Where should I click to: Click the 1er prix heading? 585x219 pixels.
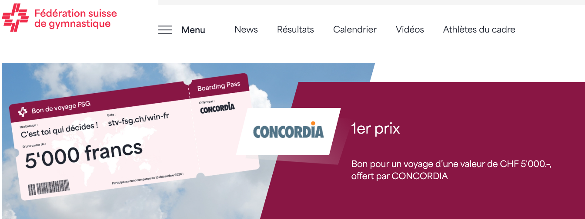[375, 129]
